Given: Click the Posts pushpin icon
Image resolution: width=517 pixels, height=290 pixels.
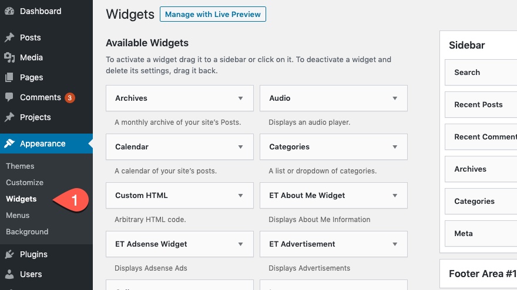Looking at the screenshot, I should [x=9, y=37].
